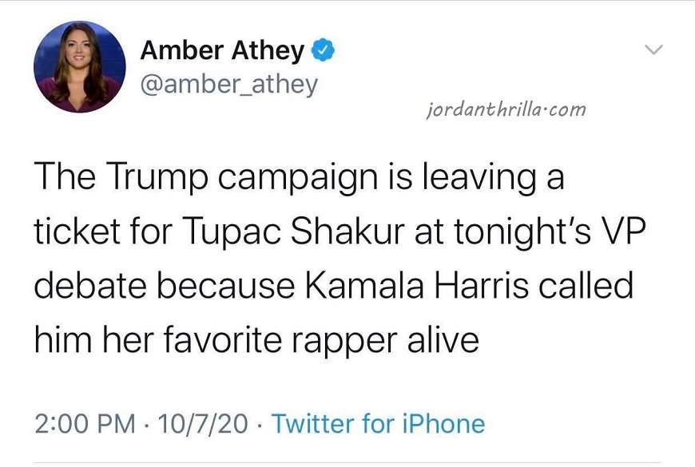The width and height of the screenshot is (695, 467).
Task: Visit the @amber_athey handle
Action: 229,84
